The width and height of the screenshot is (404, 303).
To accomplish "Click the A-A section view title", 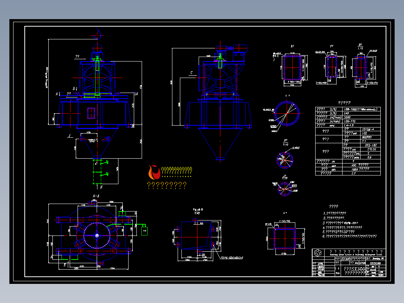I will click(x=96, y=196).
